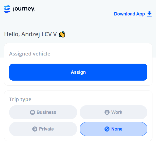Select the Private trip type
This screenshot has width=156, height=147.
pyautogui.click(x=43, y=129)
